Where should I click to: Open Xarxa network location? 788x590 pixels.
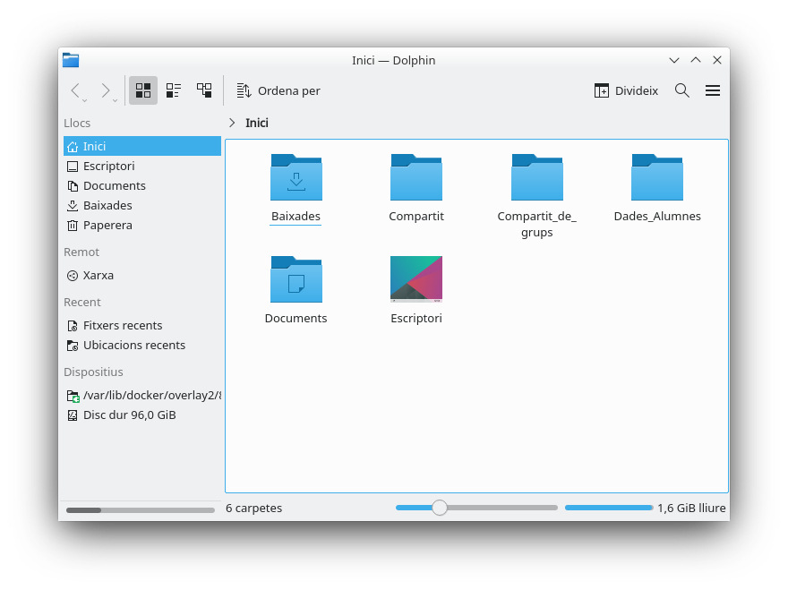pyautogui.click(x=98, y=275)
